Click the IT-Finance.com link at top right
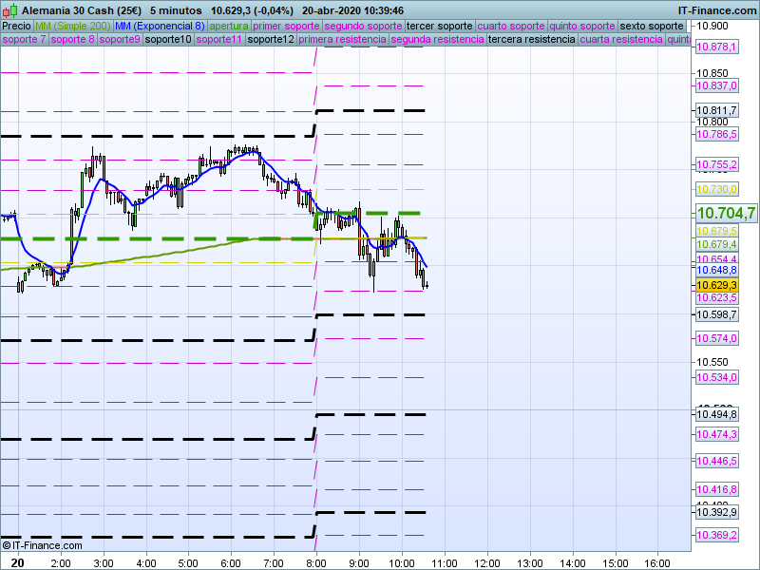 tap(717, 10)
